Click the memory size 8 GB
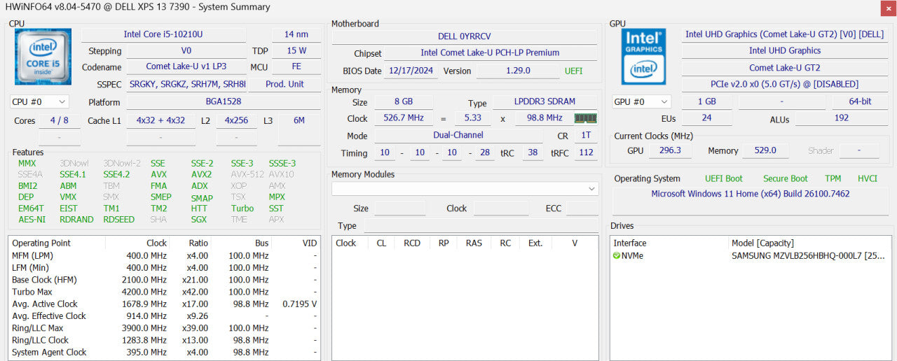Image resolution: width=897 pixels, height=361 pixels. [x=403, y=103]
